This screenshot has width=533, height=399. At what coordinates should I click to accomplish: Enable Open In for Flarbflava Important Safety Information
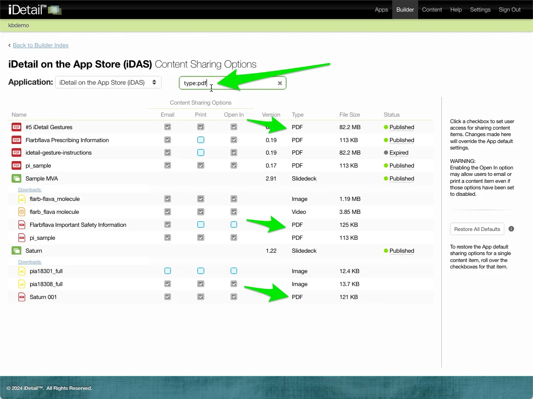[234, 224]
